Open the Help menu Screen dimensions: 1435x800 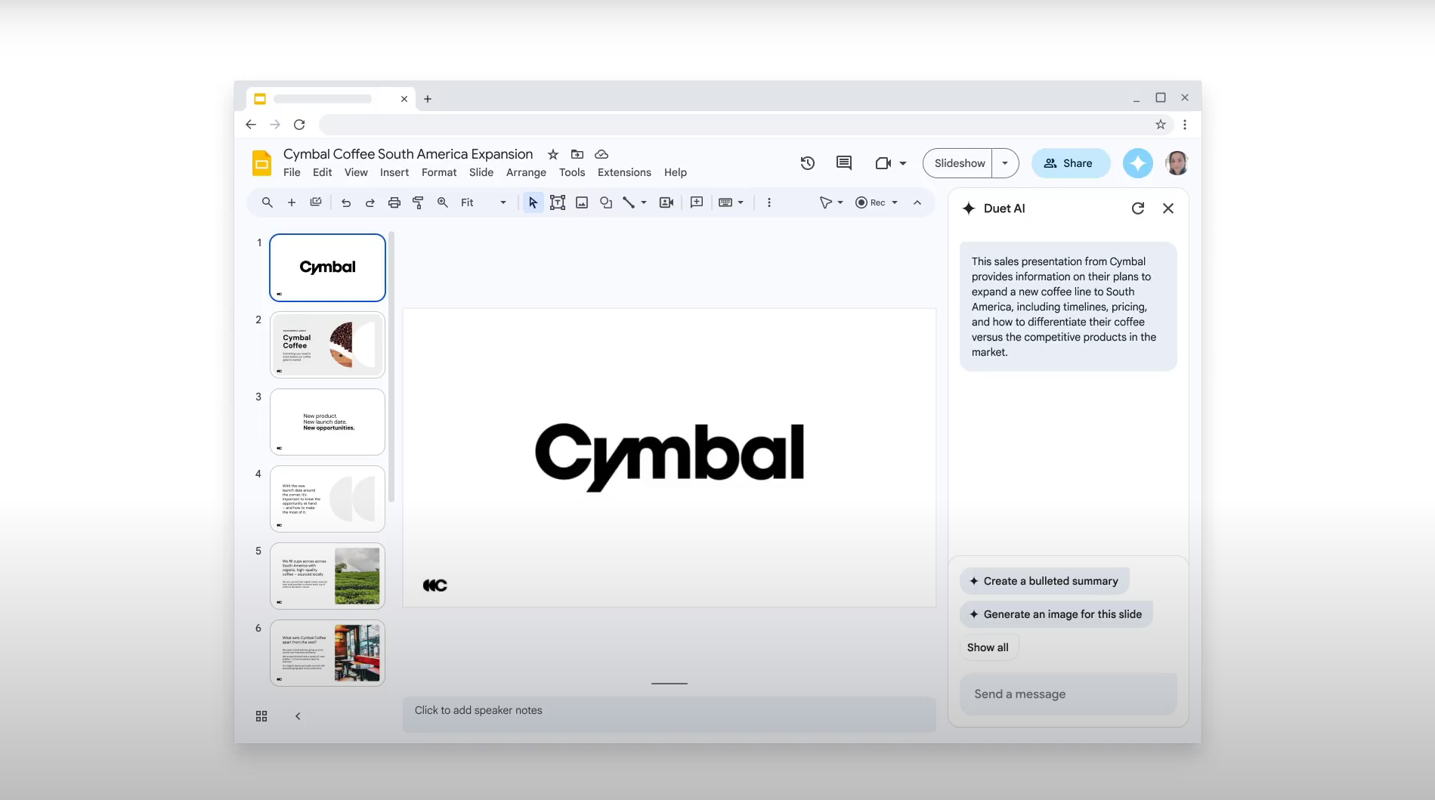[x=676, y=172]
